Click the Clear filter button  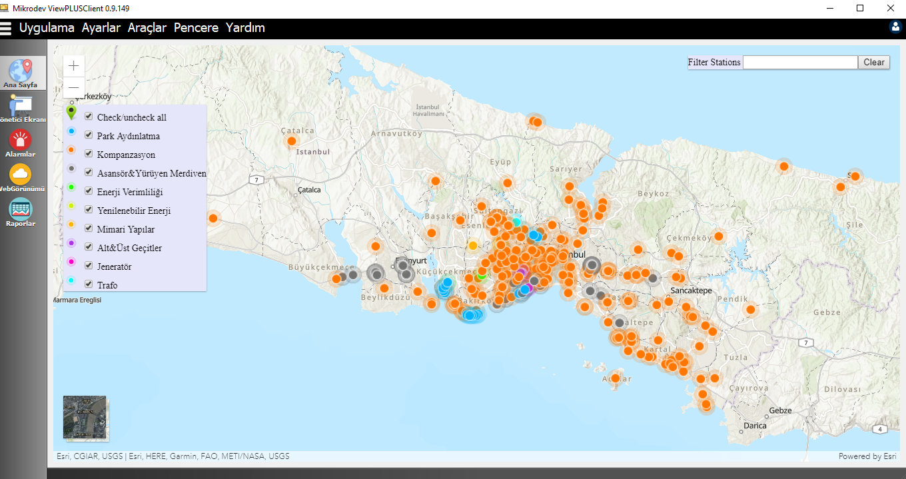(x=873, y=62)
